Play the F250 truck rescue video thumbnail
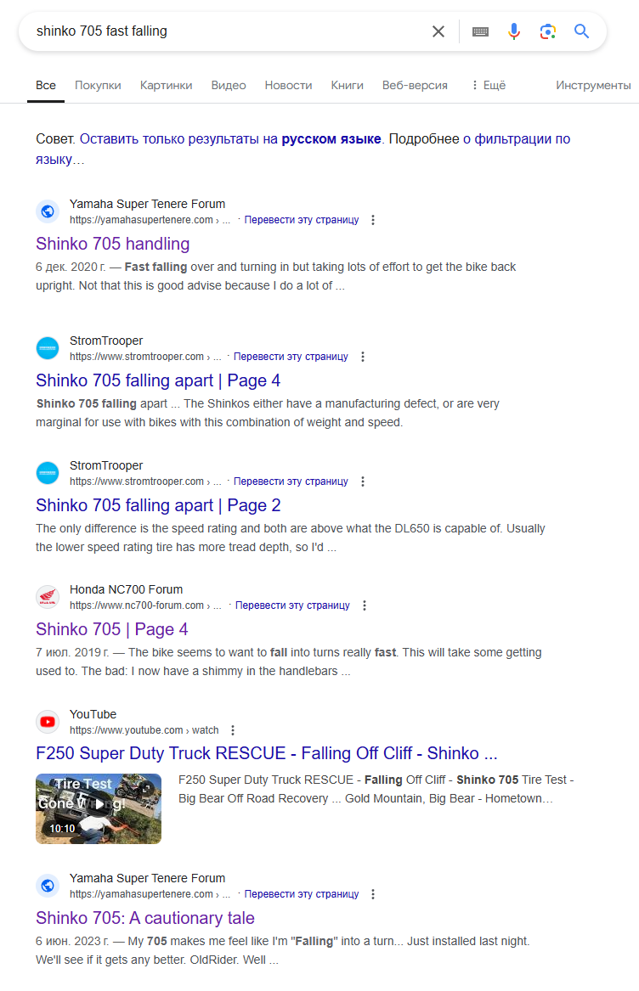 coord(99,808)
